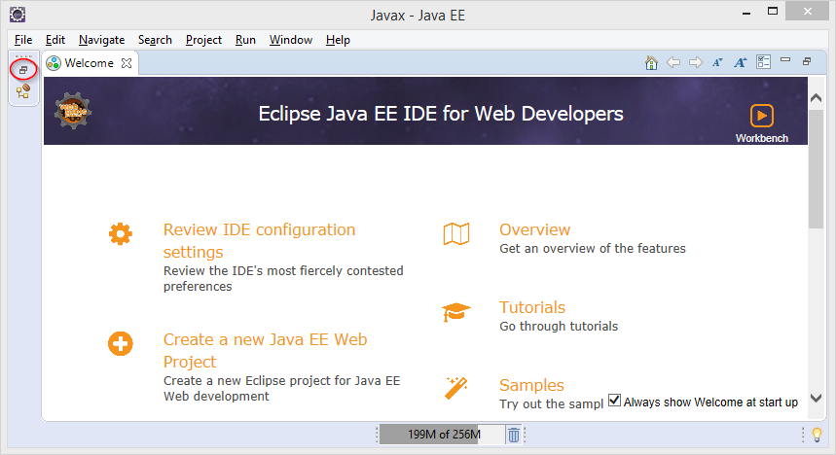The image size is (836, 455).
Task: Run garbage collector trash icon
Action: (x=514, y=435)
